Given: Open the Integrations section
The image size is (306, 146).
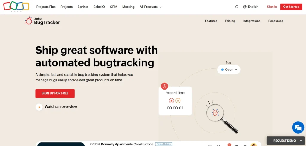Looking at the screenshot, I should pyautogui.click(x=252, y=21).
